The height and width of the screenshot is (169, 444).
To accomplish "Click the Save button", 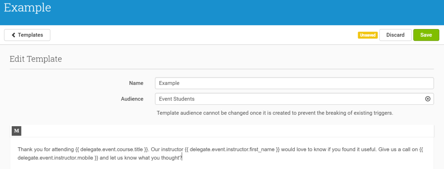I will [x=426, y=35].
